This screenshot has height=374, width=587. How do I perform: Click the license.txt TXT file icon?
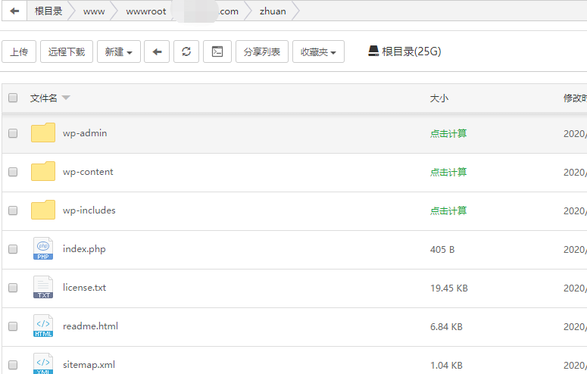[x=43, y=288]
